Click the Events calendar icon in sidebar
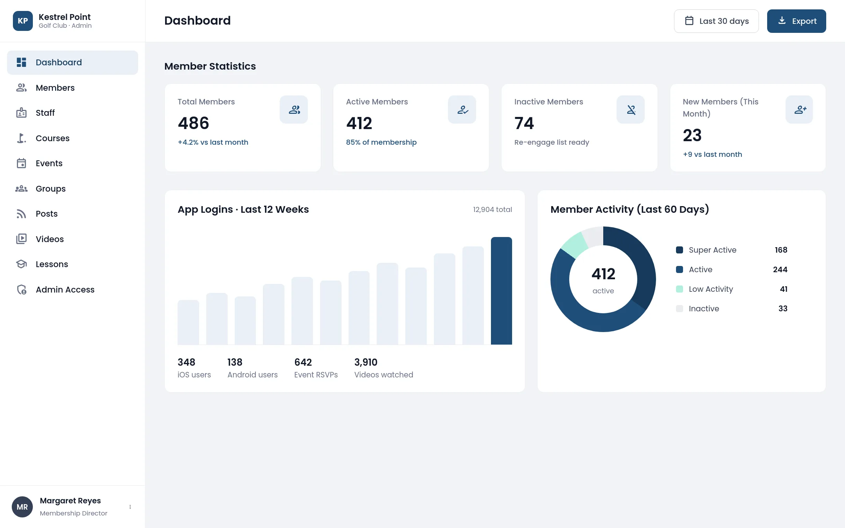The height and width of the screenshot is (528, 845). pos(22,163)
